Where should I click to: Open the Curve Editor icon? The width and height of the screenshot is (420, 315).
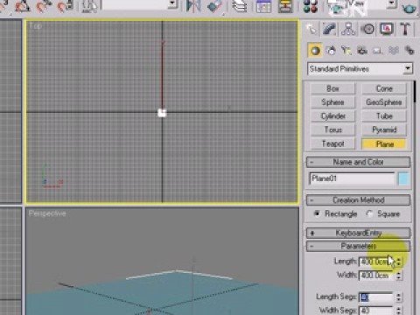coord(263,6)
